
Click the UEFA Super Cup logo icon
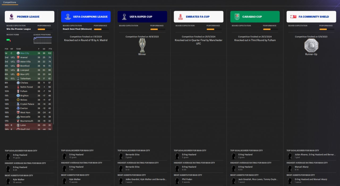coord(124,17)
